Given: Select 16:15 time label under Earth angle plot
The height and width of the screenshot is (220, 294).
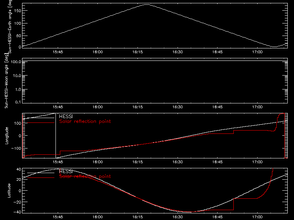Looking at the screenshot, I should click(137, 52).
